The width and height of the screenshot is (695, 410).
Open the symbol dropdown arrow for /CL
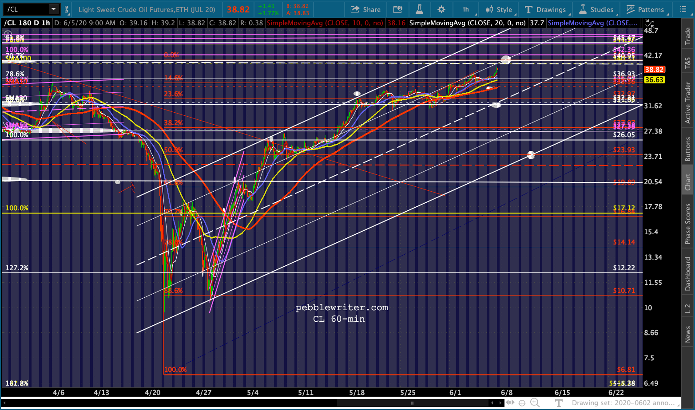pos(53,9)
